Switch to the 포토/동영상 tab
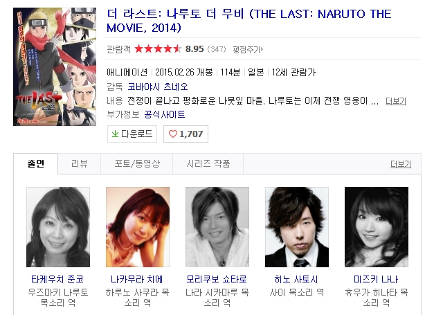This screenshot has height=315, width=434. [137, 163]
